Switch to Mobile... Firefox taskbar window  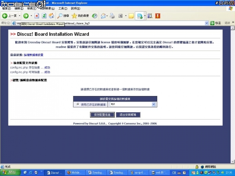click(76, 173)
